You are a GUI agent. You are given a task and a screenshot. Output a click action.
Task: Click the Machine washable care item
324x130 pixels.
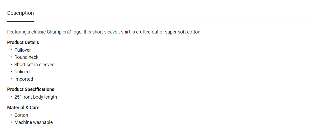[x=34, y=122]
